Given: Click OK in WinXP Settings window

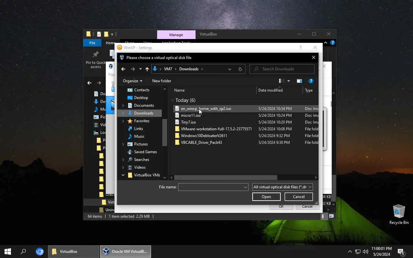Looking at the screenshot, I should coord(281,206).
